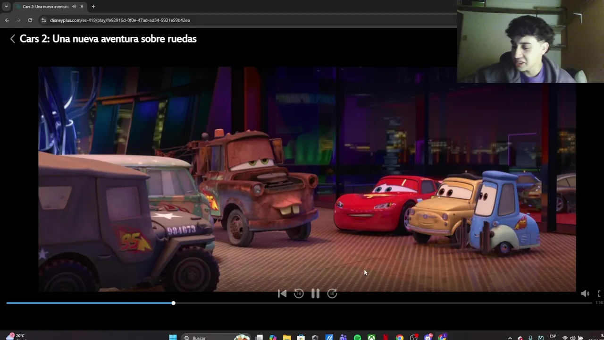Seek to the middle of the progress bar
The image size is (604, 340).
click(299, 303)
